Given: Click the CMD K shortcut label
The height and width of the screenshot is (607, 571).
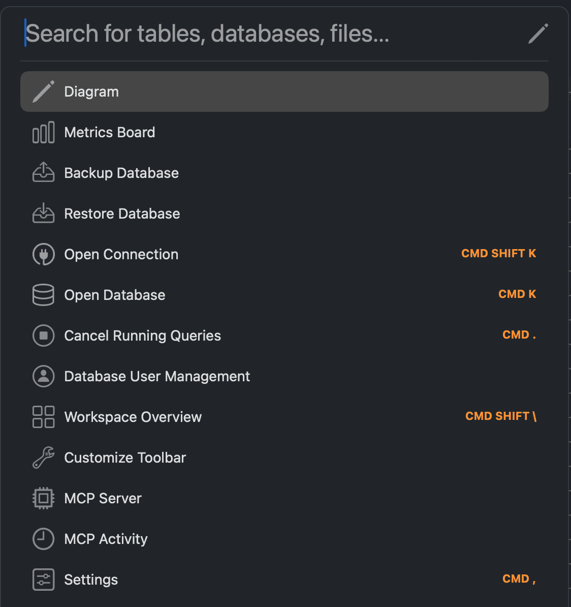Looking at the screenshot, I should [517, 294].
